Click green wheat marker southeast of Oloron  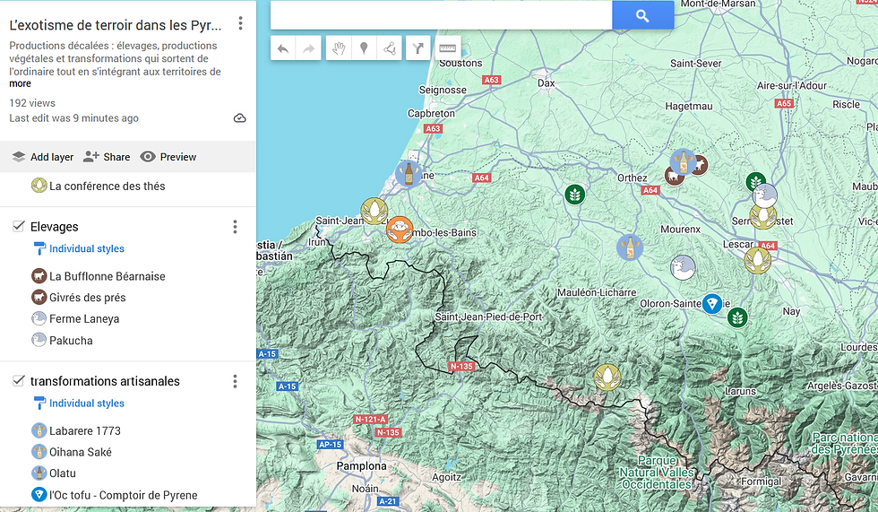pos(737,317)
